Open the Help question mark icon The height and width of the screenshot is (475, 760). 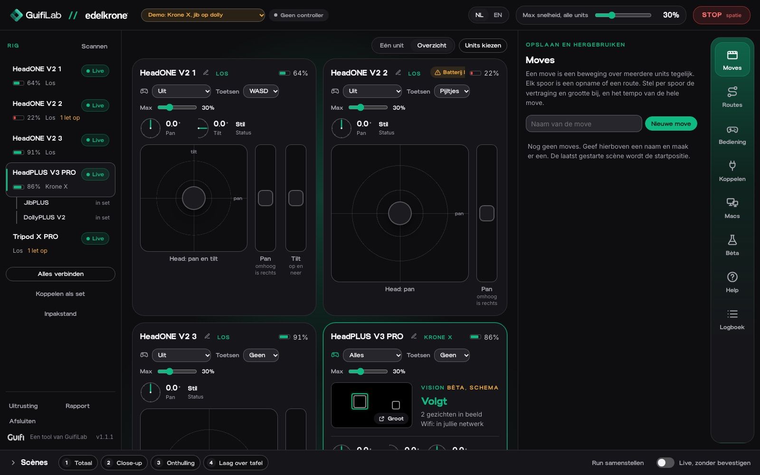point(732,282)
